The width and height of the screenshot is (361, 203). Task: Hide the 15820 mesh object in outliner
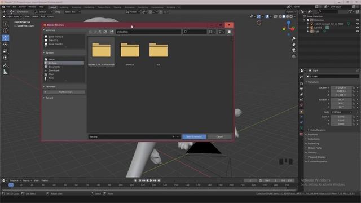tap(358, 24)
